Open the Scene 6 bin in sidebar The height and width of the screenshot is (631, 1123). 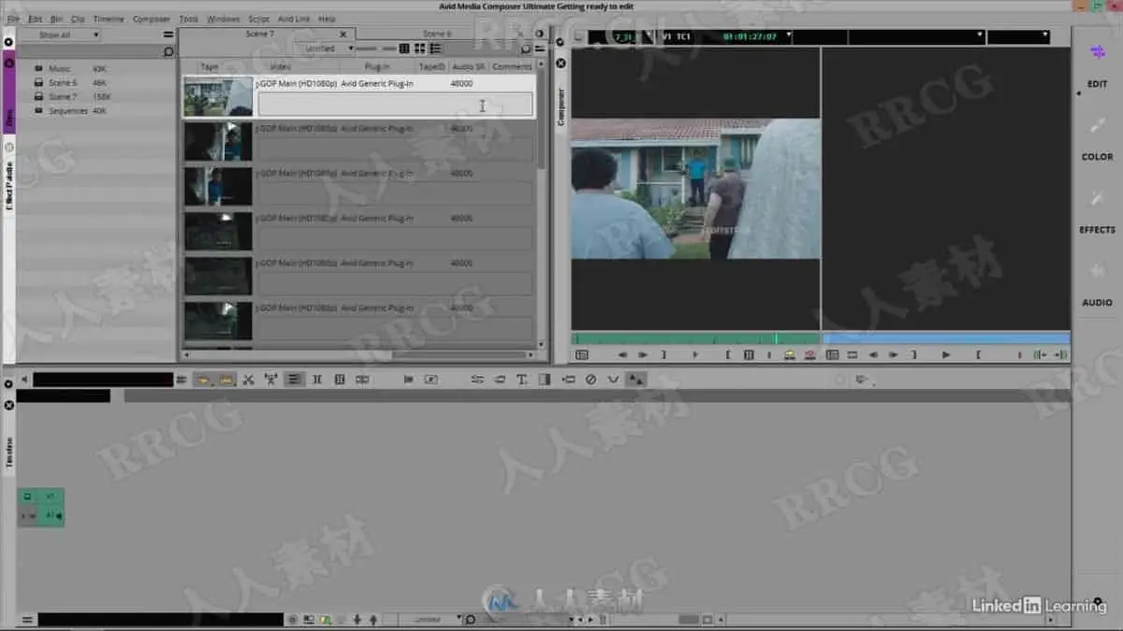pos(63,83)
